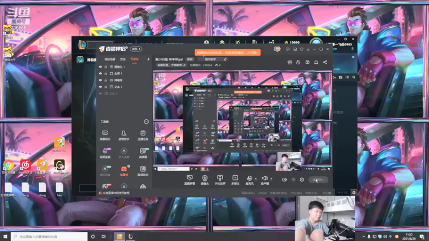
Task: Toggle lock on 摄像头 1 source
Action: pyautogui.click(x=106, y=66)
